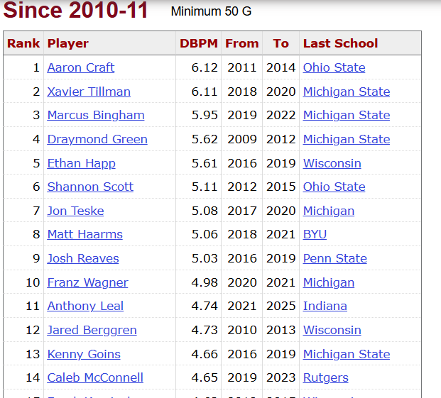Sort the table by DBPM column header
441x398 pixels.
coord(199,43)
